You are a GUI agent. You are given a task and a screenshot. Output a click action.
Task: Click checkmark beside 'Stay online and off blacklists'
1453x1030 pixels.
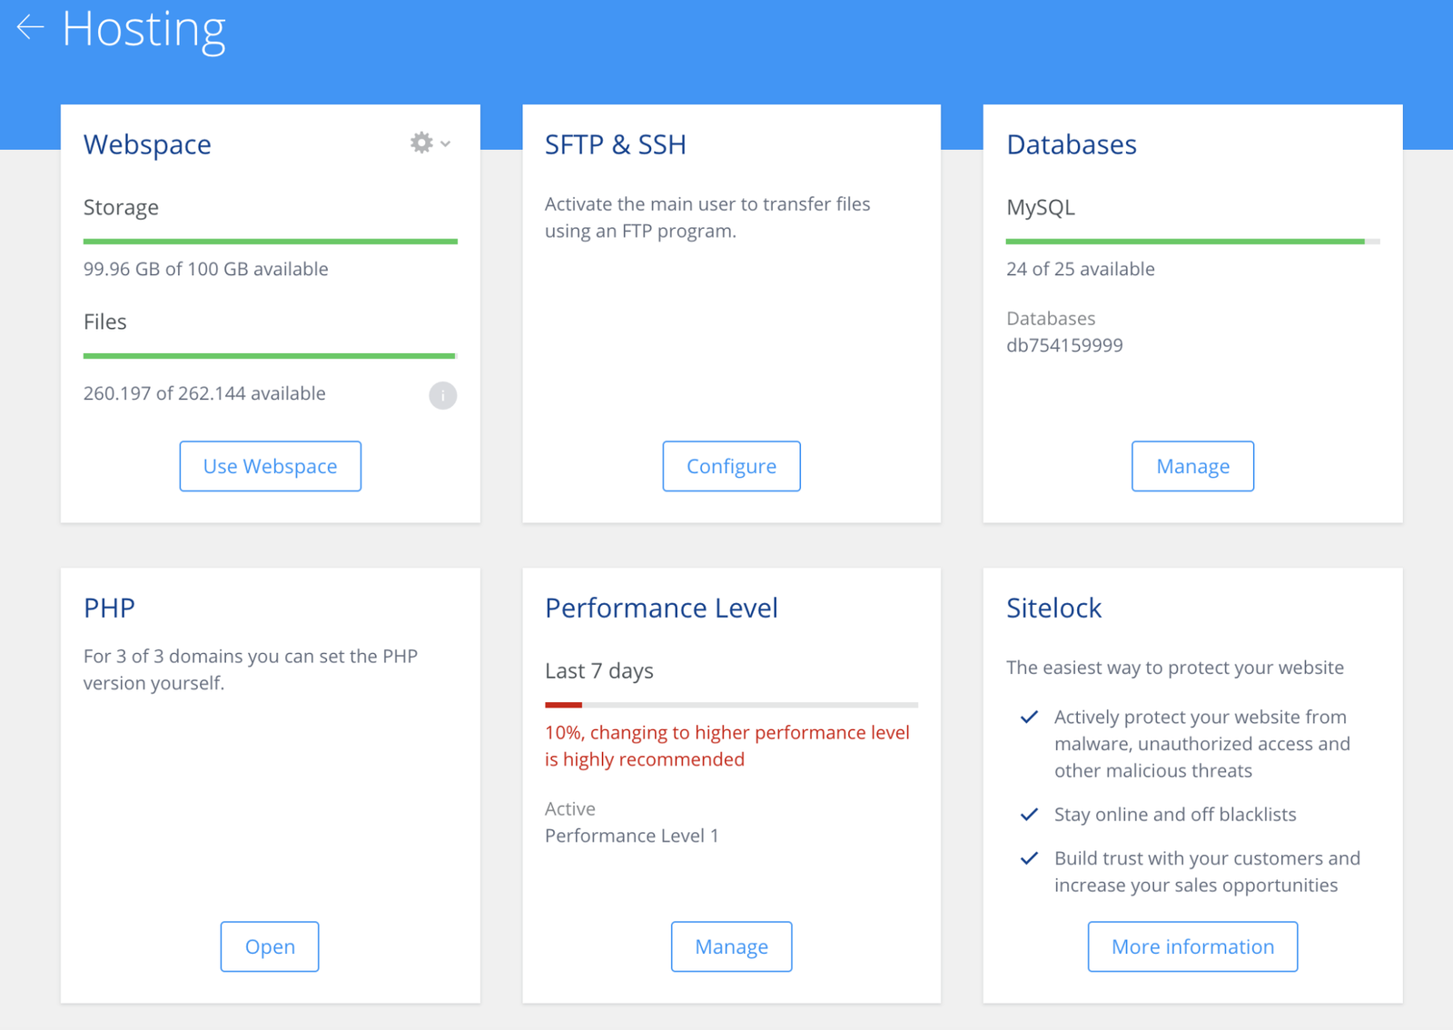click(x=1029, y=815)
